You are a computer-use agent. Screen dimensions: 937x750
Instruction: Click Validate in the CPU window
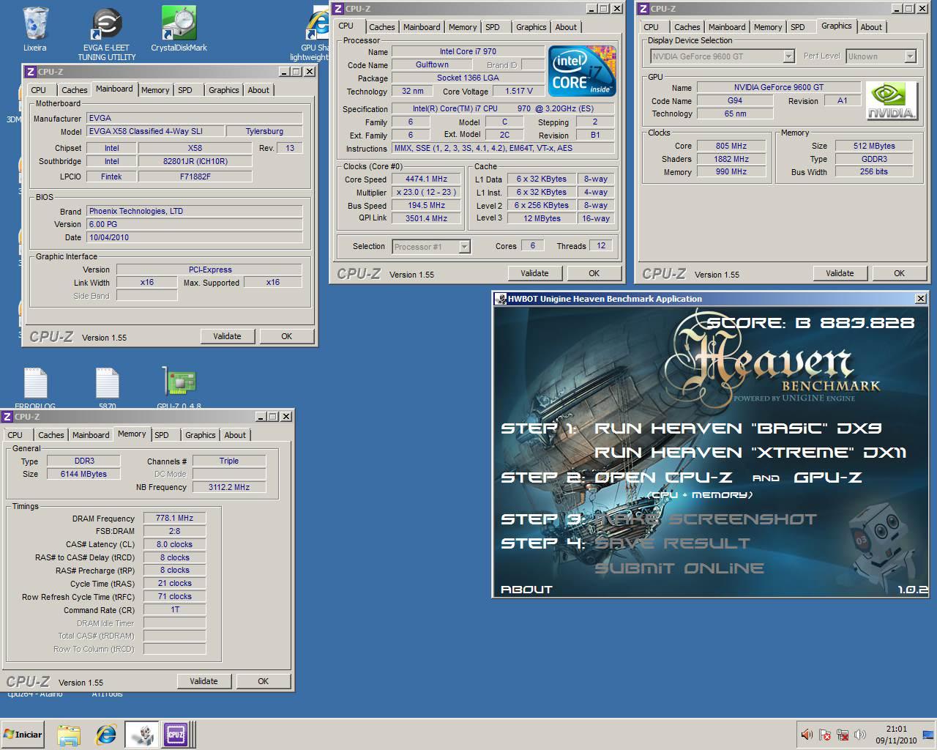point(534,273)
